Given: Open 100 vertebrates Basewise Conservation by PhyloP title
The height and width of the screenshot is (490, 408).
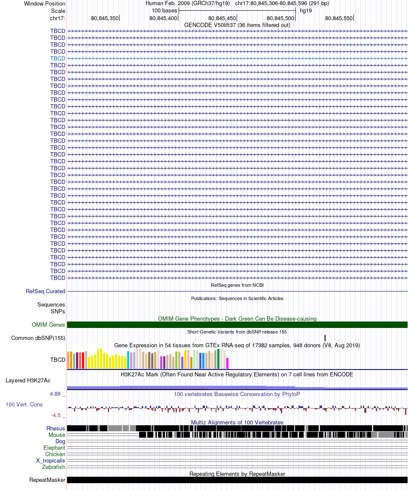Looking at the screenshot, I should pyautogui.click(x=237, y=394).
